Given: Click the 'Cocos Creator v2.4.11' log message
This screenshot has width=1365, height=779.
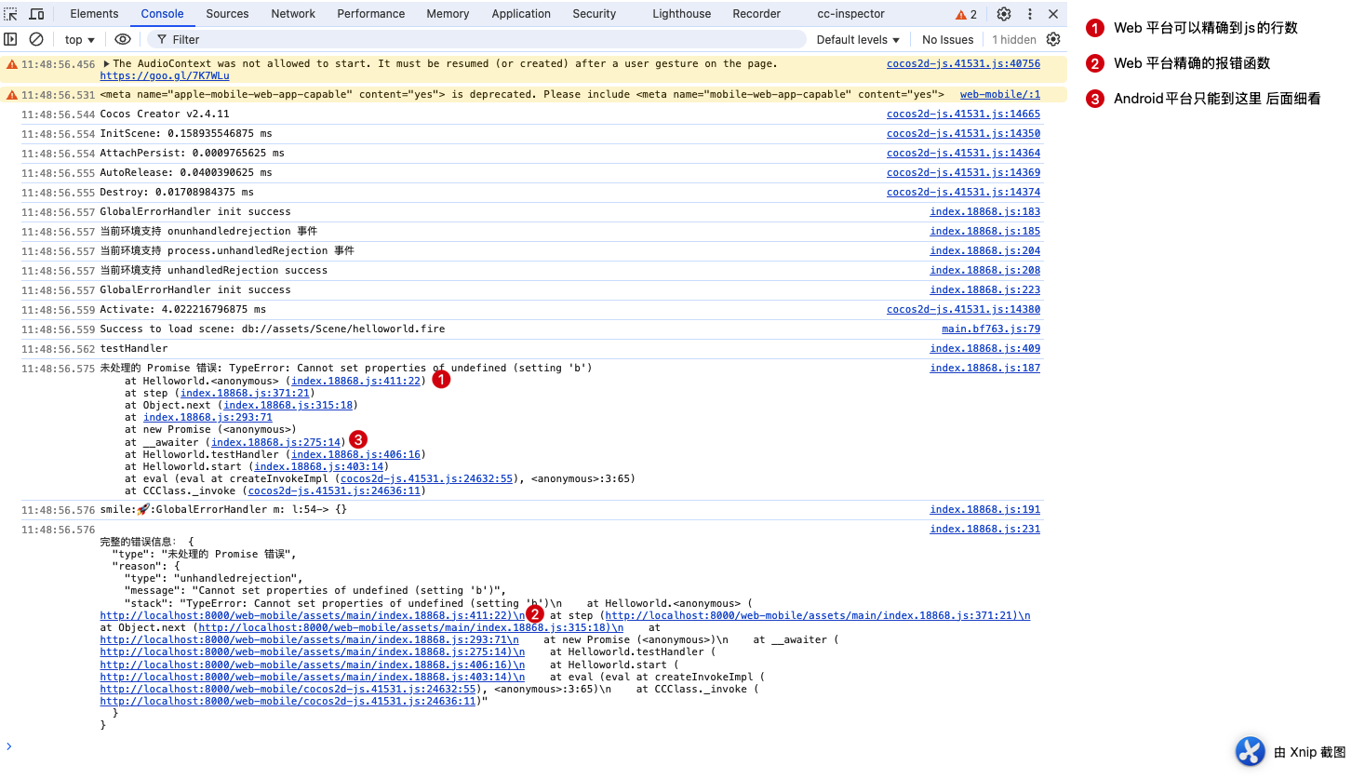Looking at the screenshot, I should [165, 114].
